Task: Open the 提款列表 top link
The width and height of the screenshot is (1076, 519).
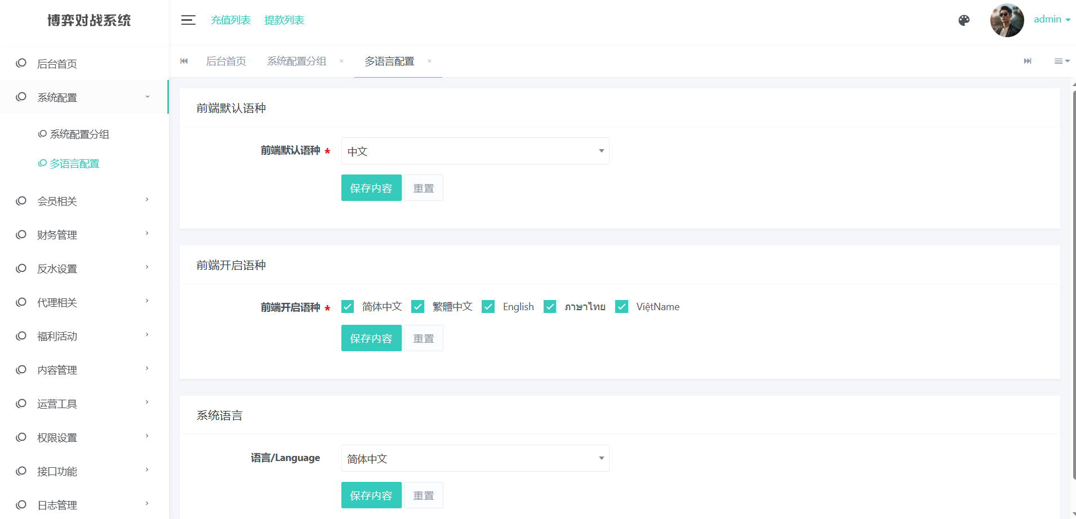Action: (x=284, y=20)
